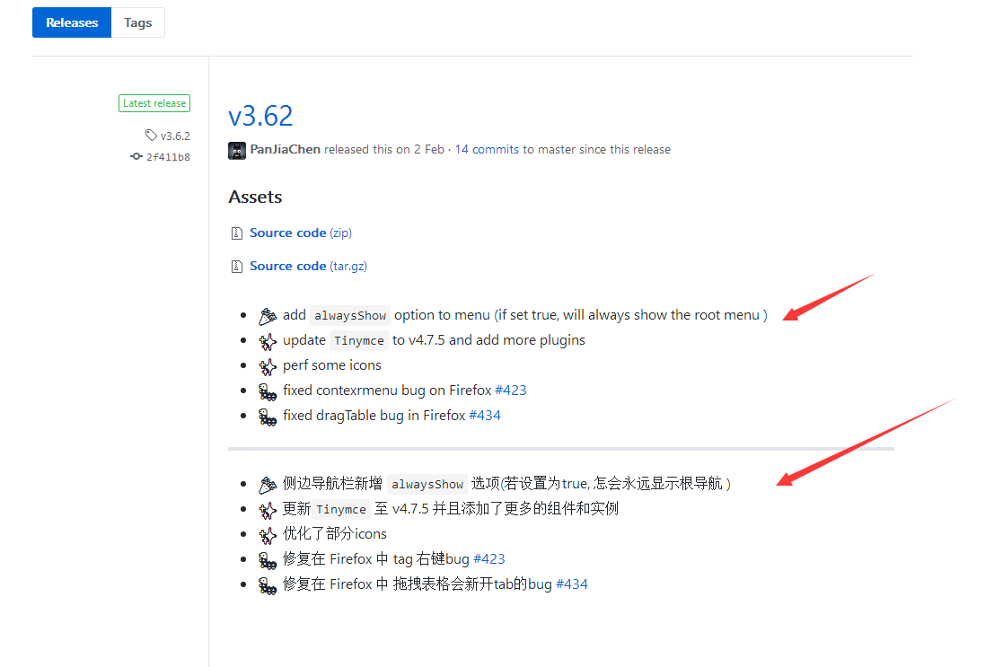Switch to the Tags tab
Screen dimensions: 994x667
137,22
